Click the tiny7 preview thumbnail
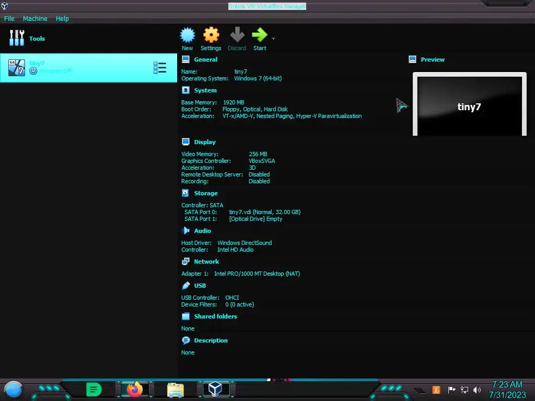The height and width of the screenshot is (401, 535). (470, 104)
